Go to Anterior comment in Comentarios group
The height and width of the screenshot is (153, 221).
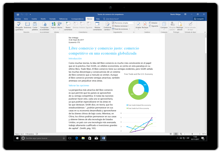coord(82,25)
